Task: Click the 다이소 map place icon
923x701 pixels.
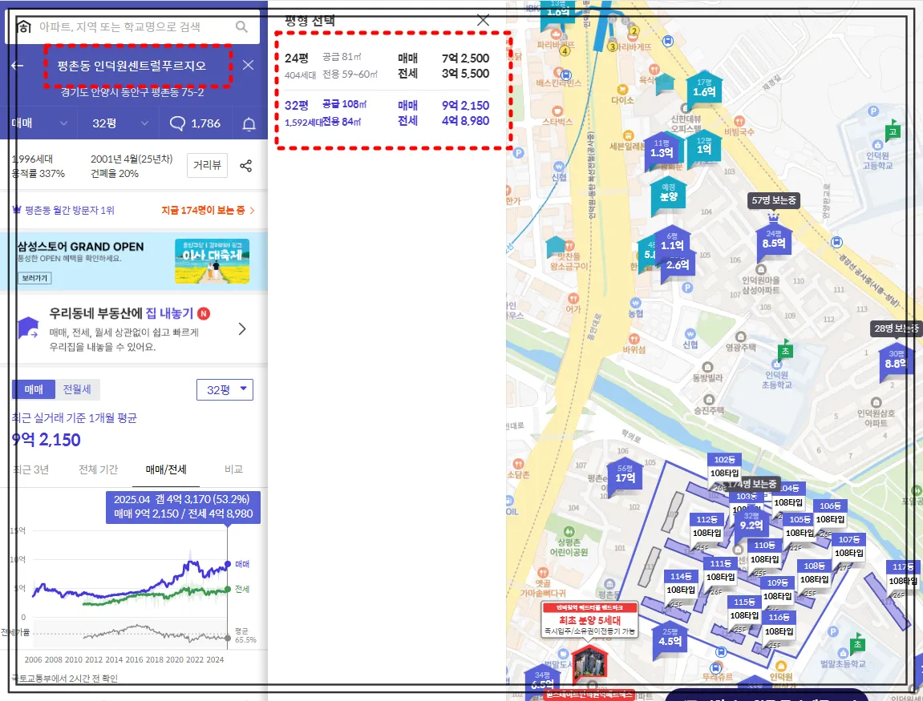Action: click(x=622, y=90)
